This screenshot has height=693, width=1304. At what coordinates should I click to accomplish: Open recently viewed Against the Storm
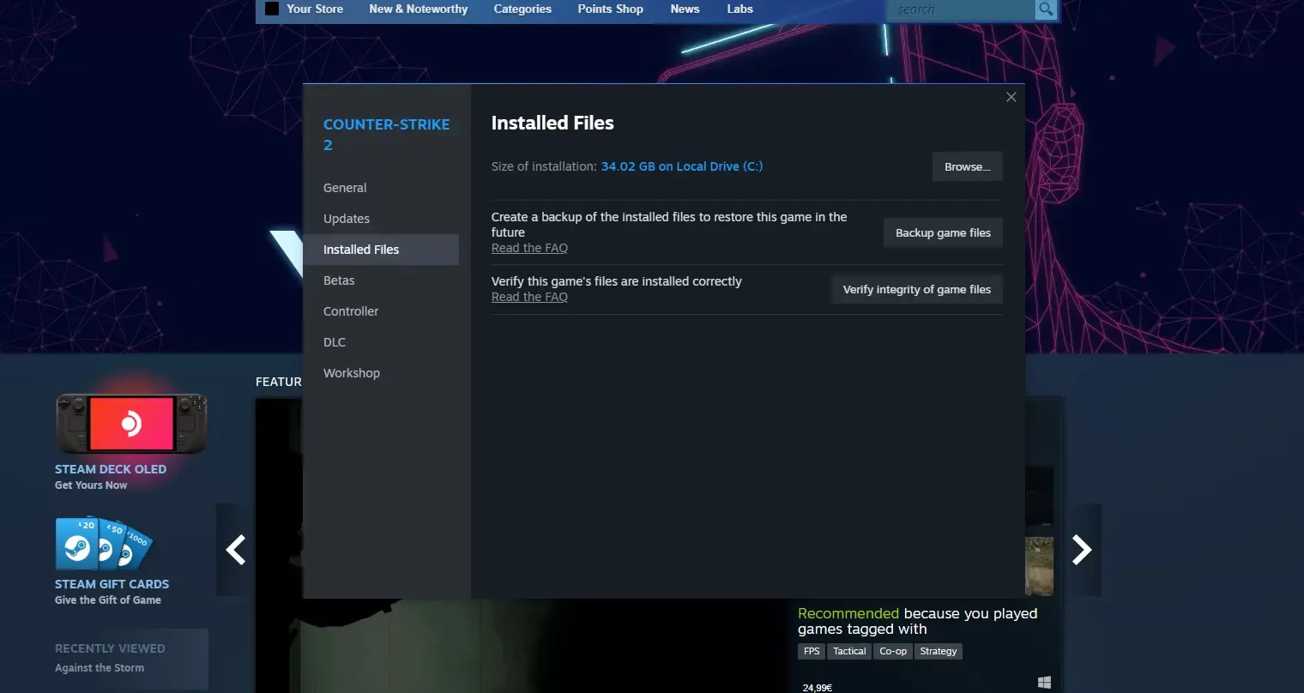click(100, 668)
